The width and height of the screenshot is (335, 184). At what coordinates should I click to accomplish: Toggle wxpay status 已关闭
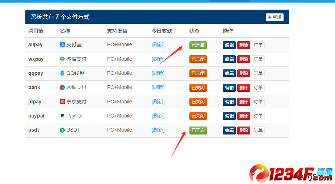point(198,59)
